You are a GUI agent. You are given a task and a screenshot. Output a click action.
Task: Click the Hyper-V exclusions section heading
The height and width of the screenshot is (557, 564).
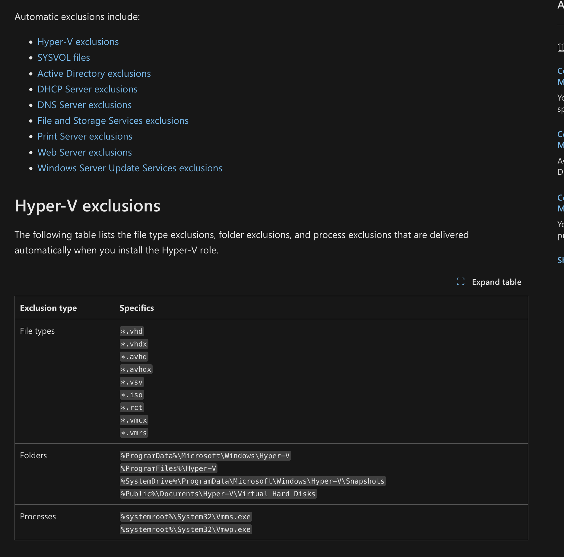tap(87, 206)
